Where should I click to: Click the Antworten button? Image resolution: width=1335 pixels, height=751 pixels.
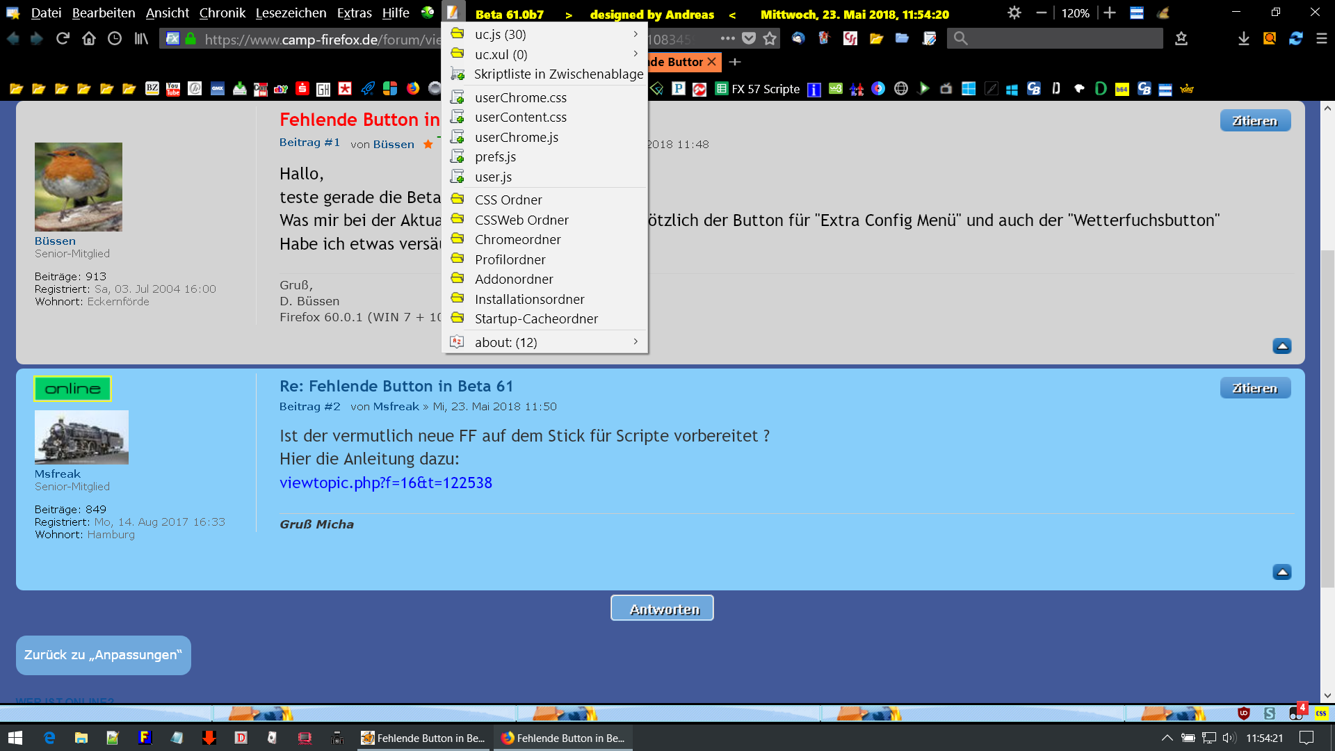[x=662, y=608]
